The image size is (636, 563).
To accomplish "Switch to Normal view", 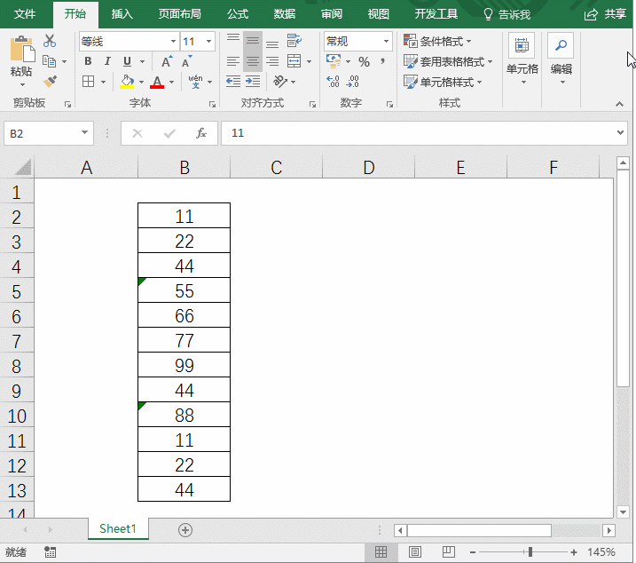I will click(x=381, y=552).
